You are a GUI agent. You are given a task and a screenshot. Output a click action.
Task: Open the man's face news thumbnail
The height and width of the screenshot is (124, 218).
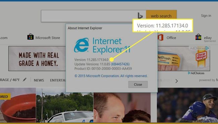(122, 108)
